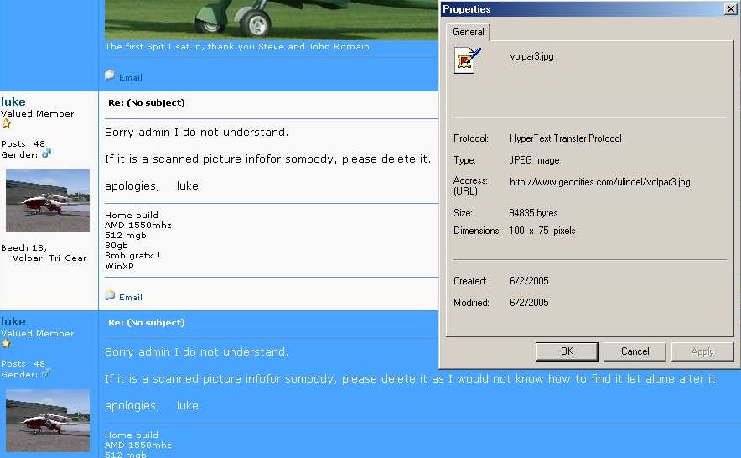
Task: Open the luke username in the highlighted post
Action: click(13, 321)
